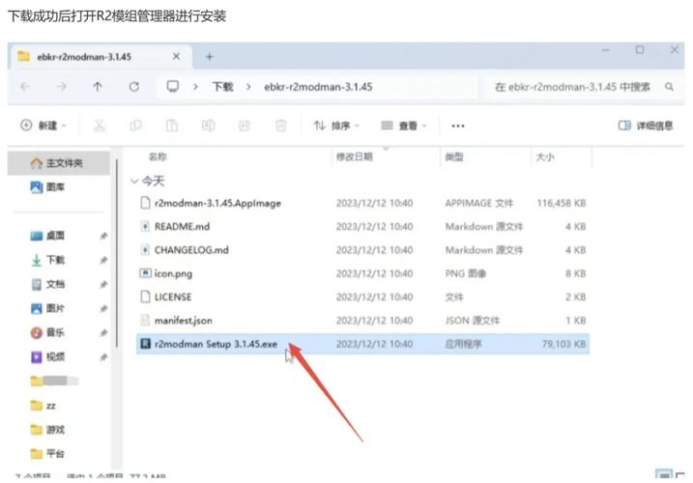Screen dimensions: 693x483
Task: Open the 排序 sort dropdown
Action: [336, 126]
